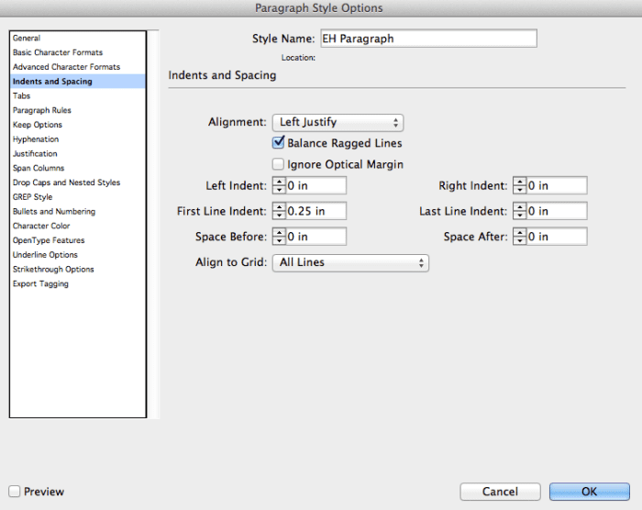Click the First Line Indent value field
642x510 pixels.
pyautogui.click(x=315, y=211)
